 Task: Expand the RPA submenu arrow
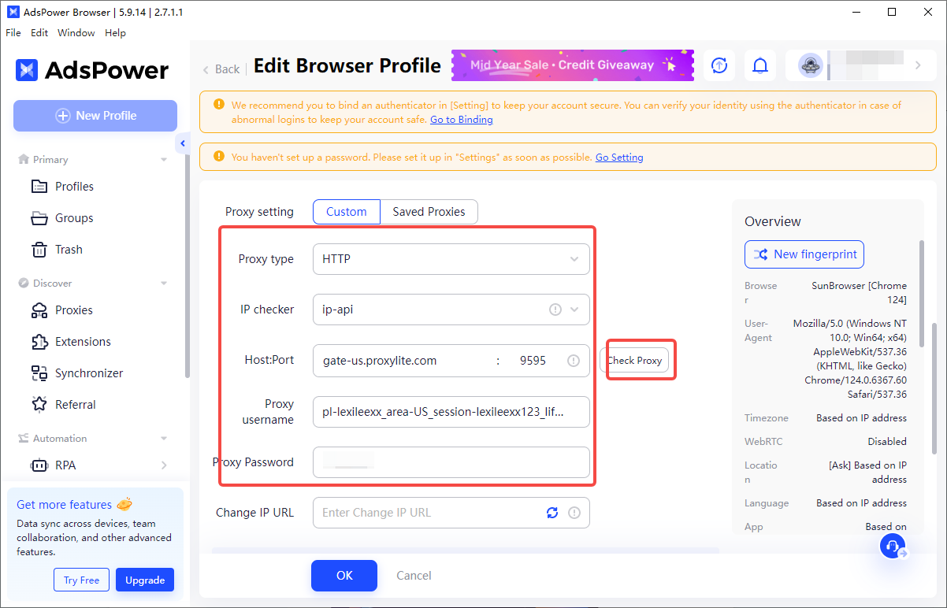point(164,465)
